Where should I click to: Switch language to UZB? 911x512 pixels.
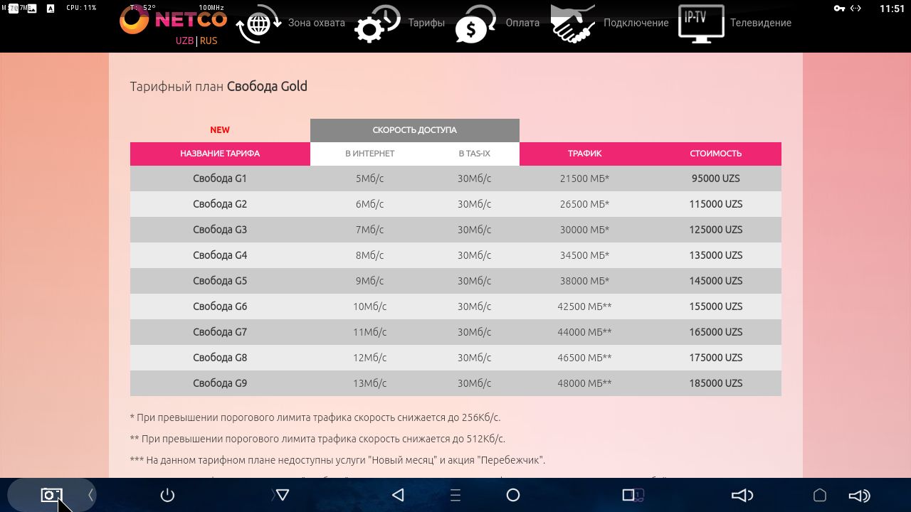(184, 41)
